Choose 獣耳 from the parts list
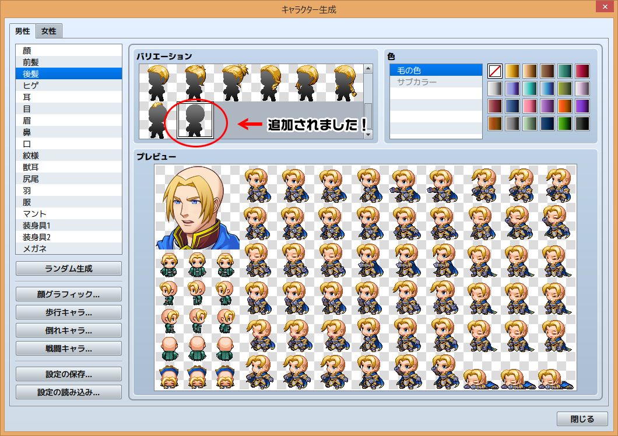618x436 pixels. point(69,167)
